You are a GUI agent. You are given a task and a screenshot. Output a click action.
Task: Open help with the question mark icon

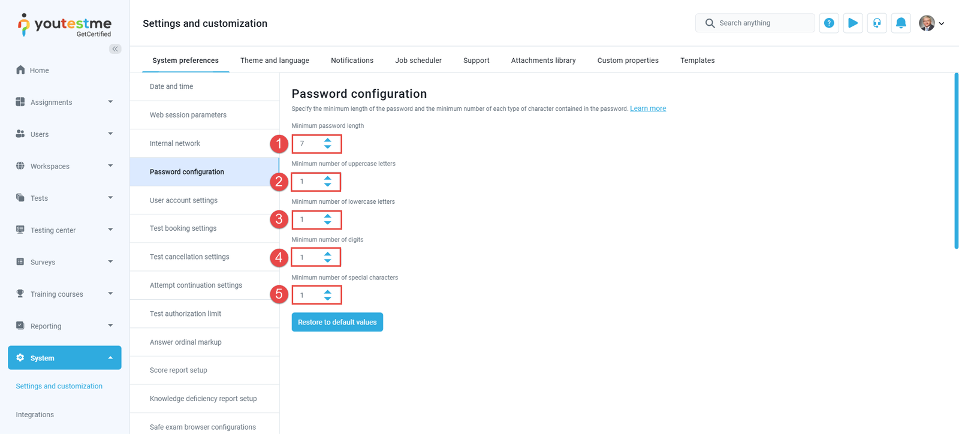829,23
